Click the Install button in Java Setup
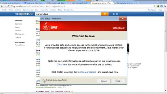Image resolution: width=167 pixels, height=94 pixels. 118,81
